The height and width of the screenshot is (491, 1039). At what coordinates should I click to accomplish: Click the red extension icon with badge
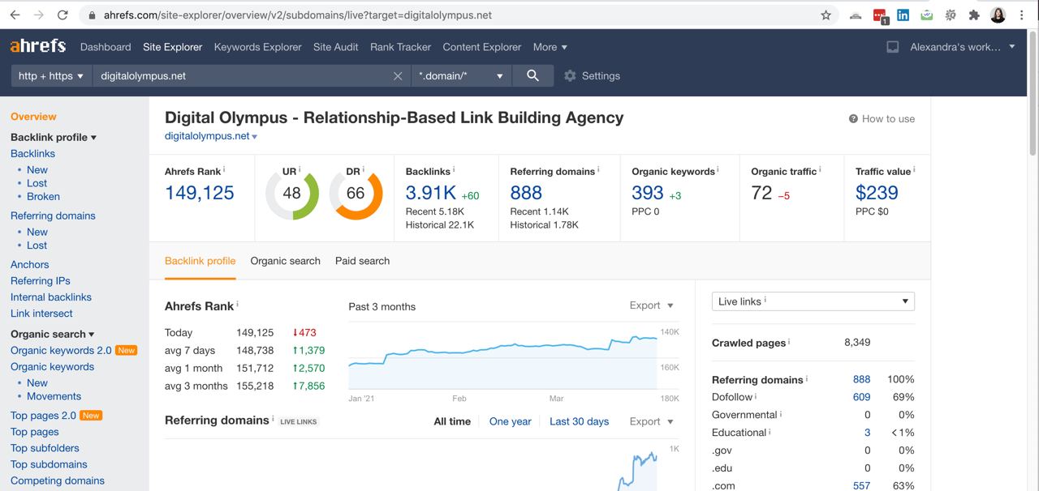[881, 15]
